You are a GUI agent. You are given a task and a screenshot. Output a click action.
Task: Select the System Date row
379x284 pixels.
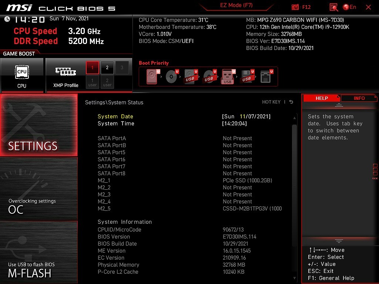click(184, 116)
